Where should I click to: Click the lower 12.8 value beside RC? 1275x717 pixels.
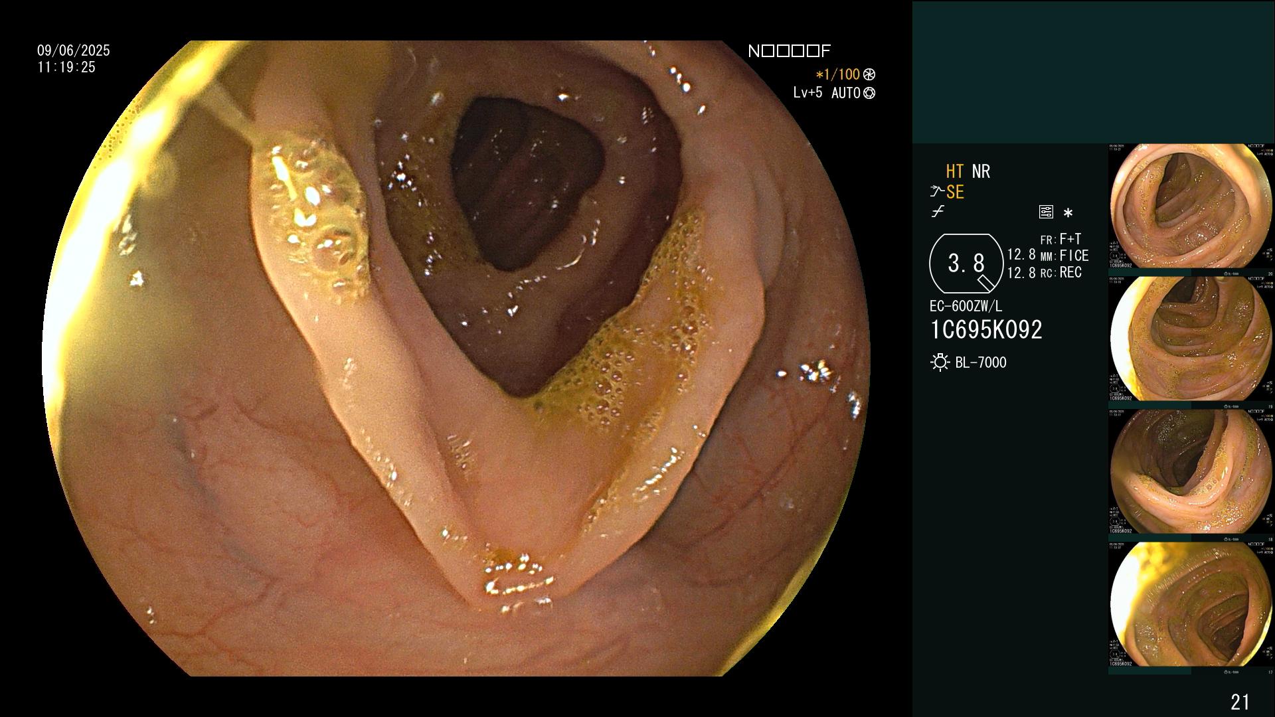pos(1021,273)
